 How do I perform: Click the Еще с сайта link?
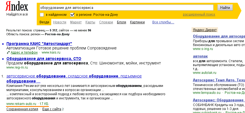[x=52, y=109]
